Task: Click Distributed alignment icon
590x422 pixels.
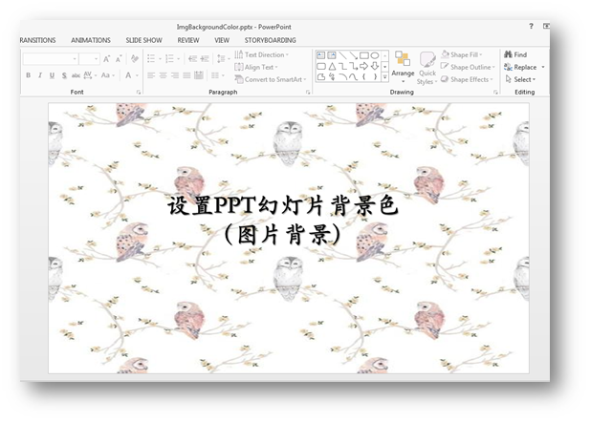Action: point(199,75)
